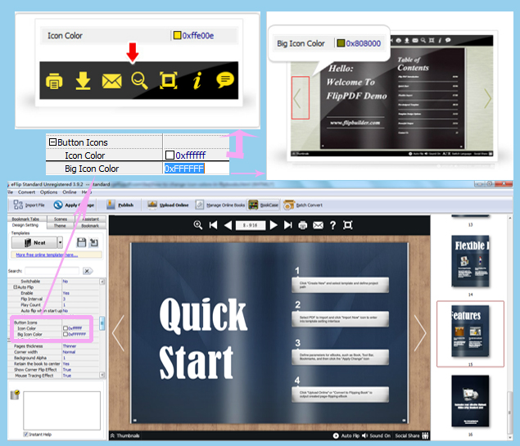Open BookCase from the toolbar
The height and width of the screenshot is (446, 520).
click(264, 205)
